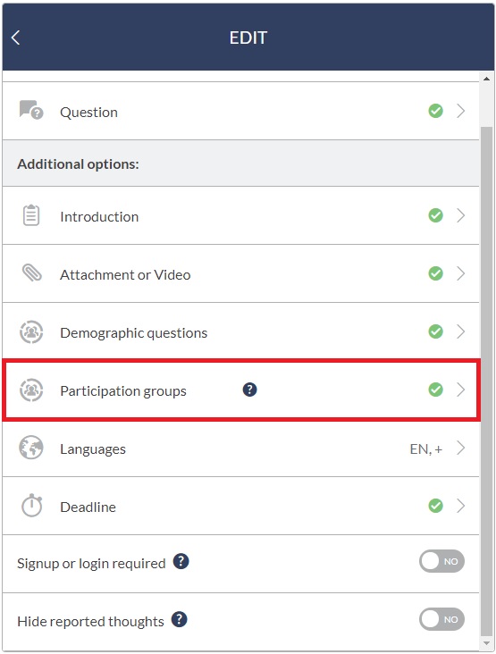Click the Demographic questions people icon
Viewport: 496px width, 654px height.
coord(31,332)
